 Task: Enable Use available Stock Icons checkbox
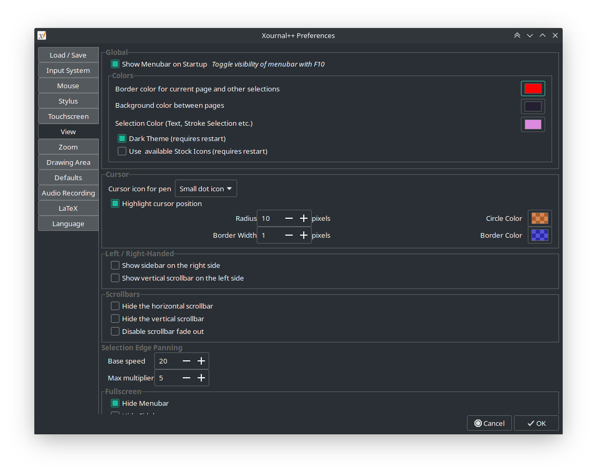(122, 151)
